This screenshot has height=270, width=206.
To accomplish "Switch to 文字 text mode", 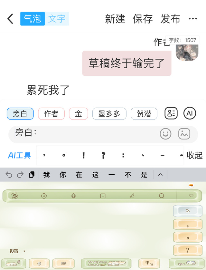I will point(57,19).
